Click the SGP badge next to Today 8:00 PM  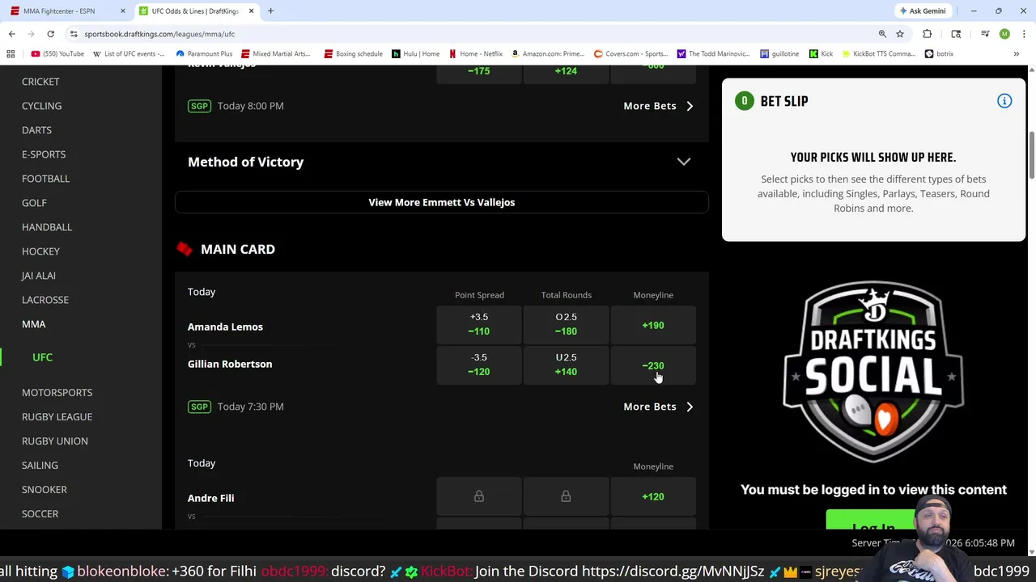click(199, 106)
